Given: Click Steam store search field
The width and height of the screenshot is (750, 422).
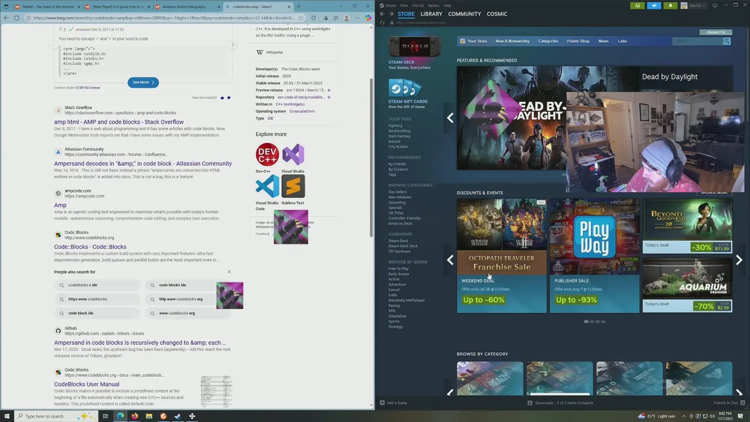Looking at the screenshot, I should coord(698,41).
